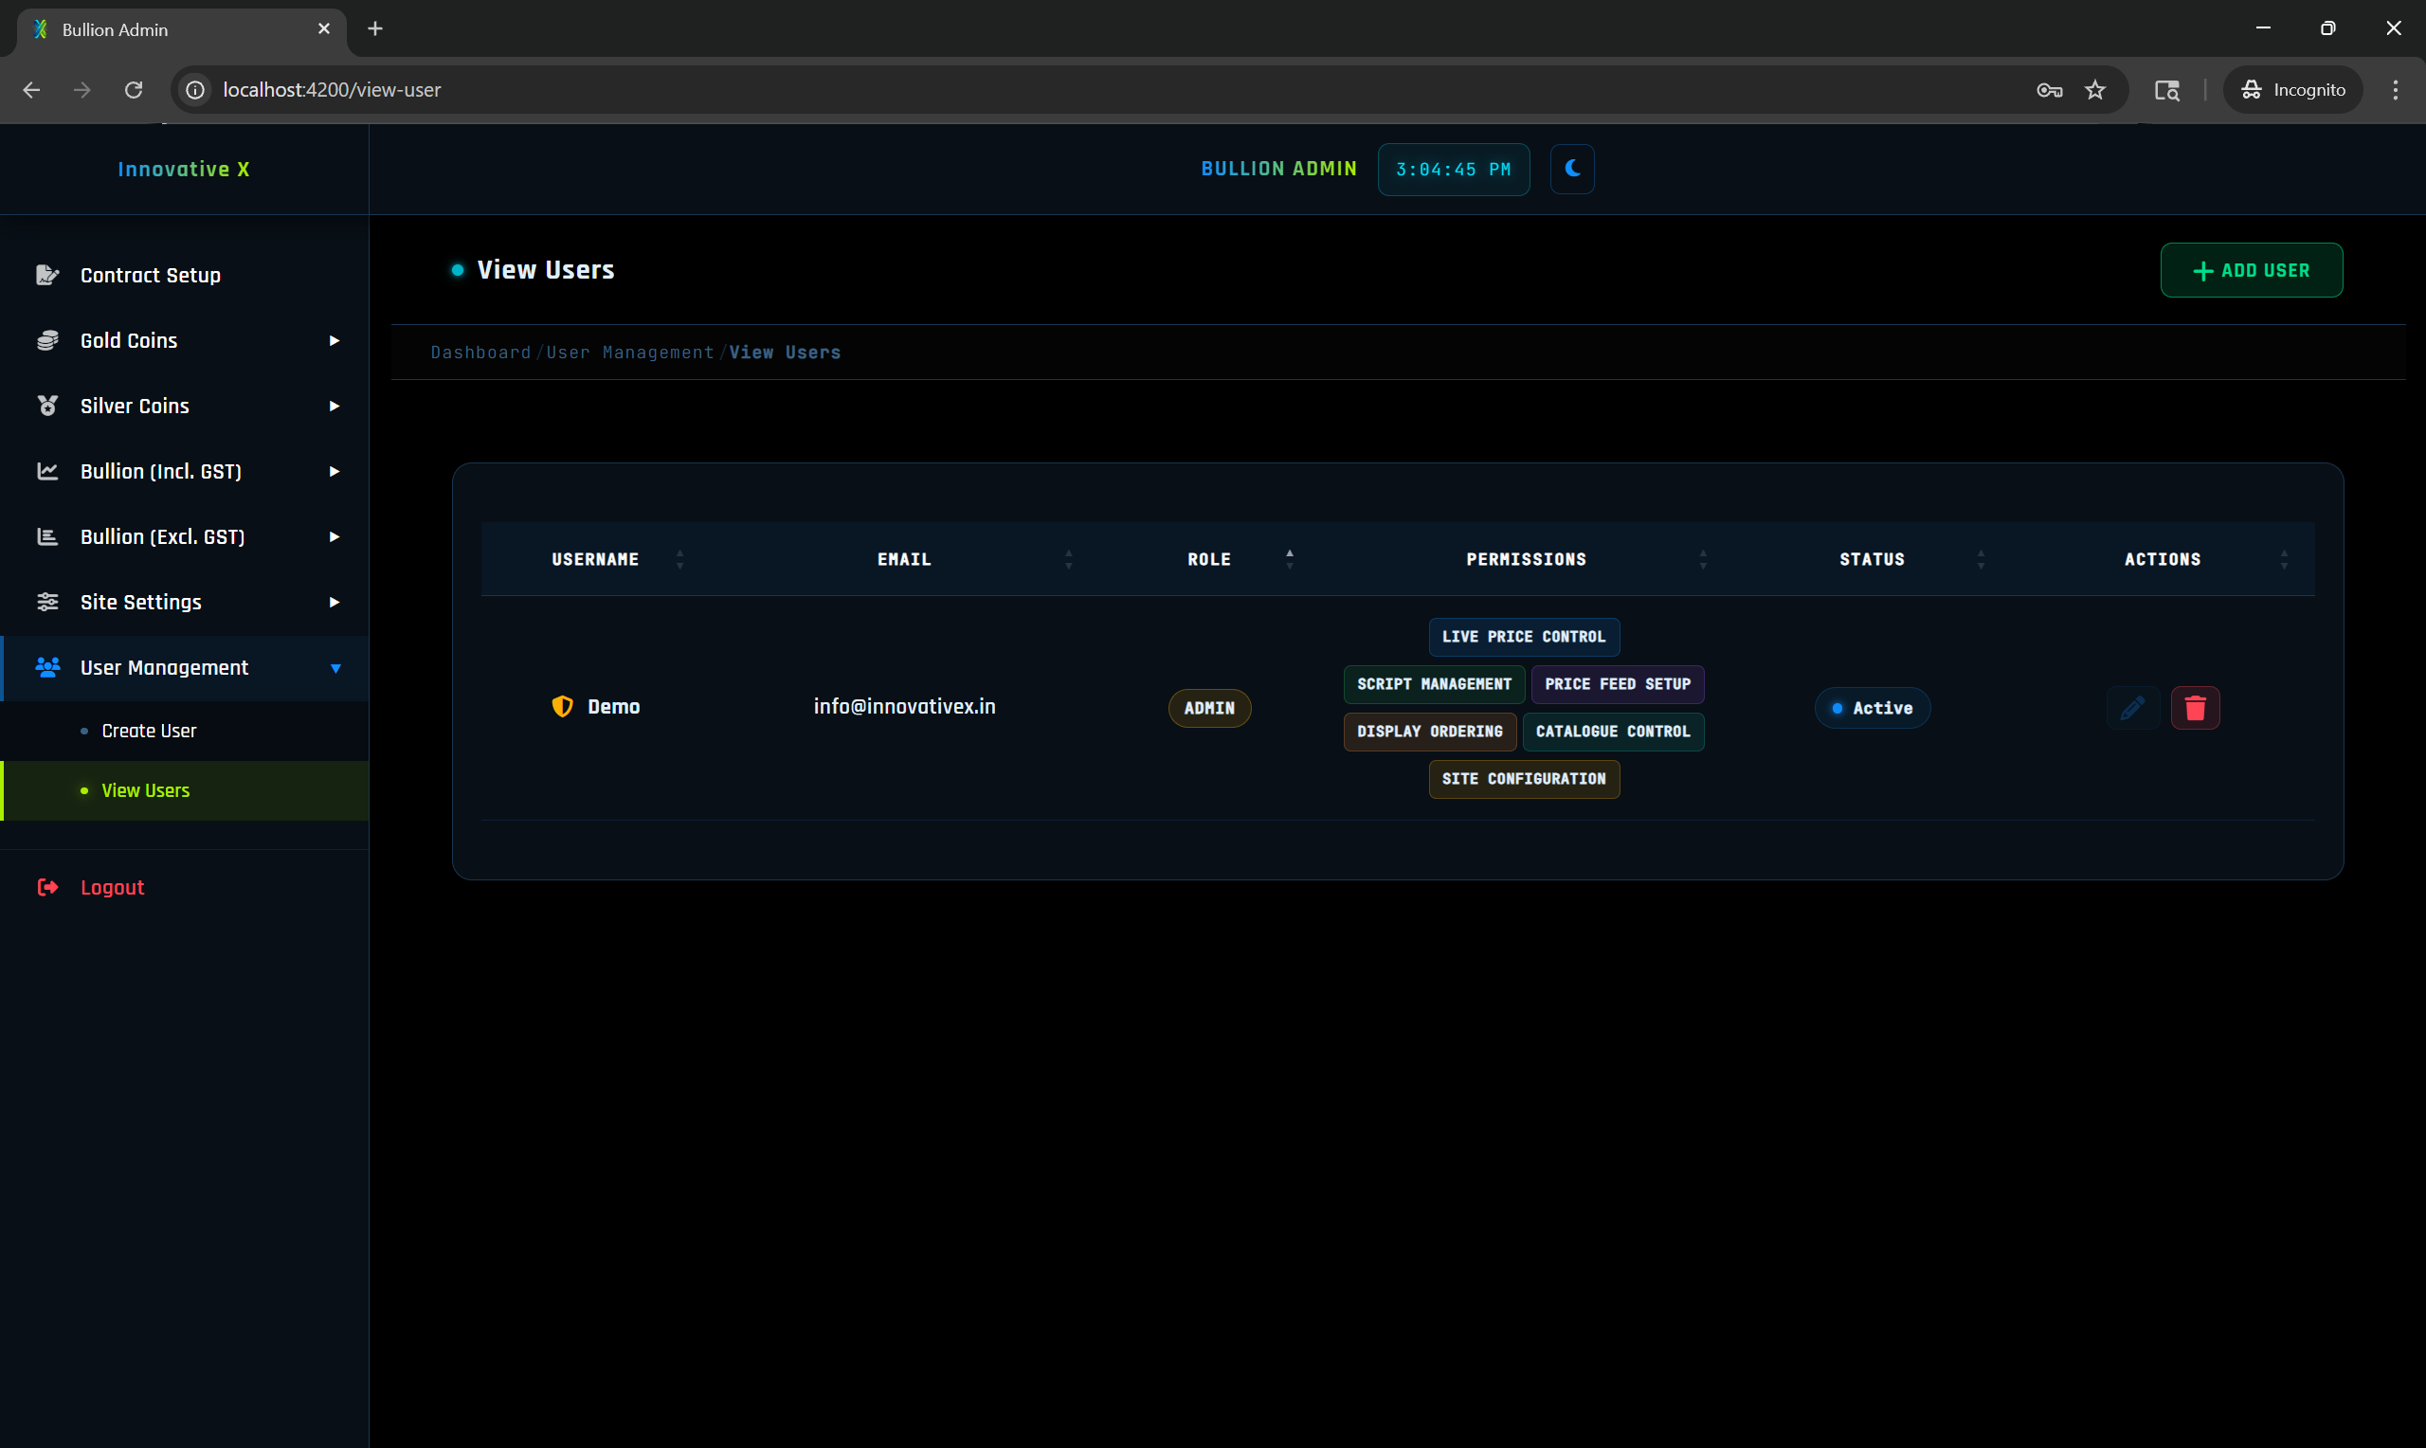View site information icon in address bar
The width and height of the screenshot is (2426, 1448).
195,90
